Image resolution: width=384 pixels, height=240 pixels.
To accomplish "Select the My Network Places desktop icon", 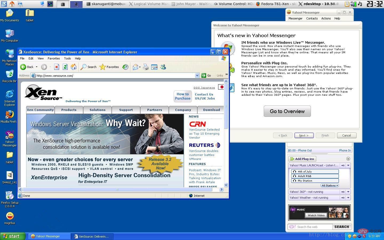I will point(9,58).
